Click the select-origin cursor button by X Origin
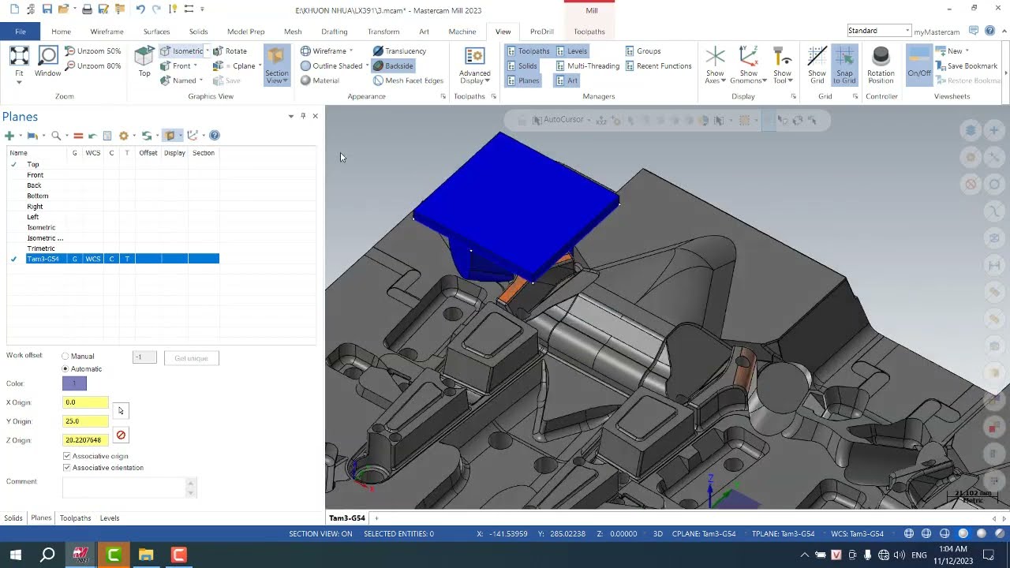Image resolution: width=1010 pixels, height=568 pixels. pyautogui.click(x=121, y=411)
